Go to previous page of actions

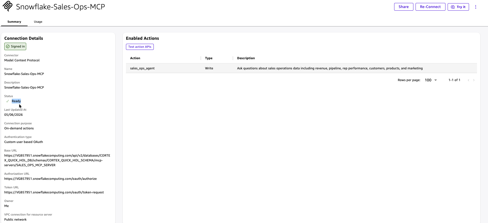(x=468, y=80)
